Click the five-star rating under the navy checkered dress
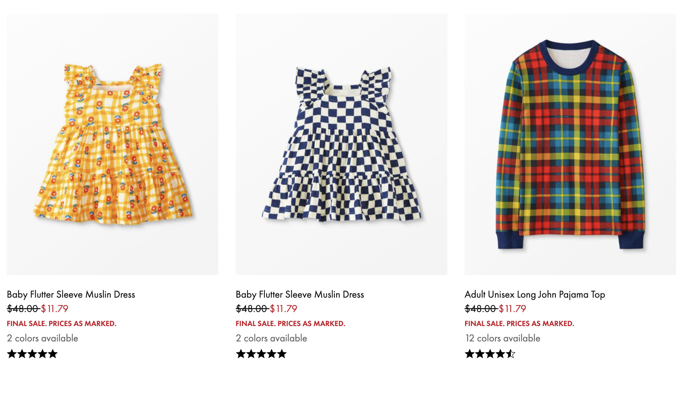This screenshot has height=396, width=678. click(x=261, y=354)
